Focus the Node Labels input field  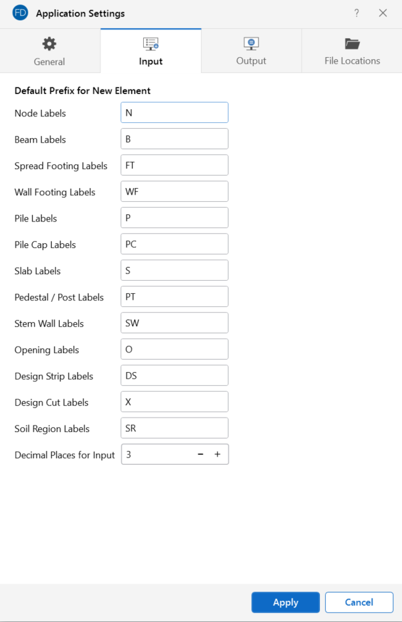(x=175, y=112)
